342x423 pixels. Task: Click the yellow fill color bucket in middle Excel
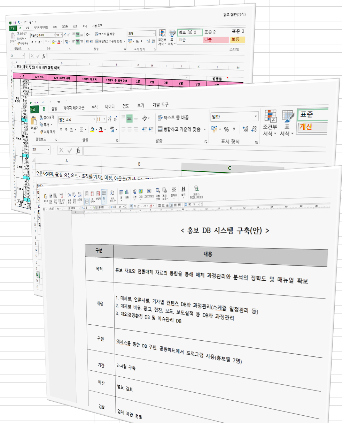[92, 130]
